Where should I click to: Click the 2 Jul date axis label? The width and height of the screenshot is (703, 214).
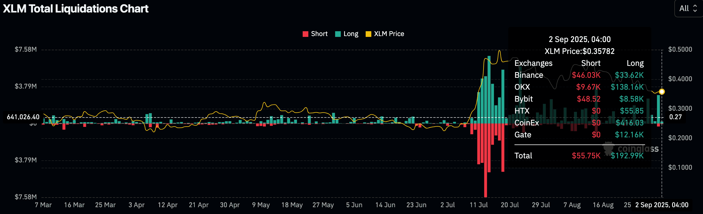point(447,205)
